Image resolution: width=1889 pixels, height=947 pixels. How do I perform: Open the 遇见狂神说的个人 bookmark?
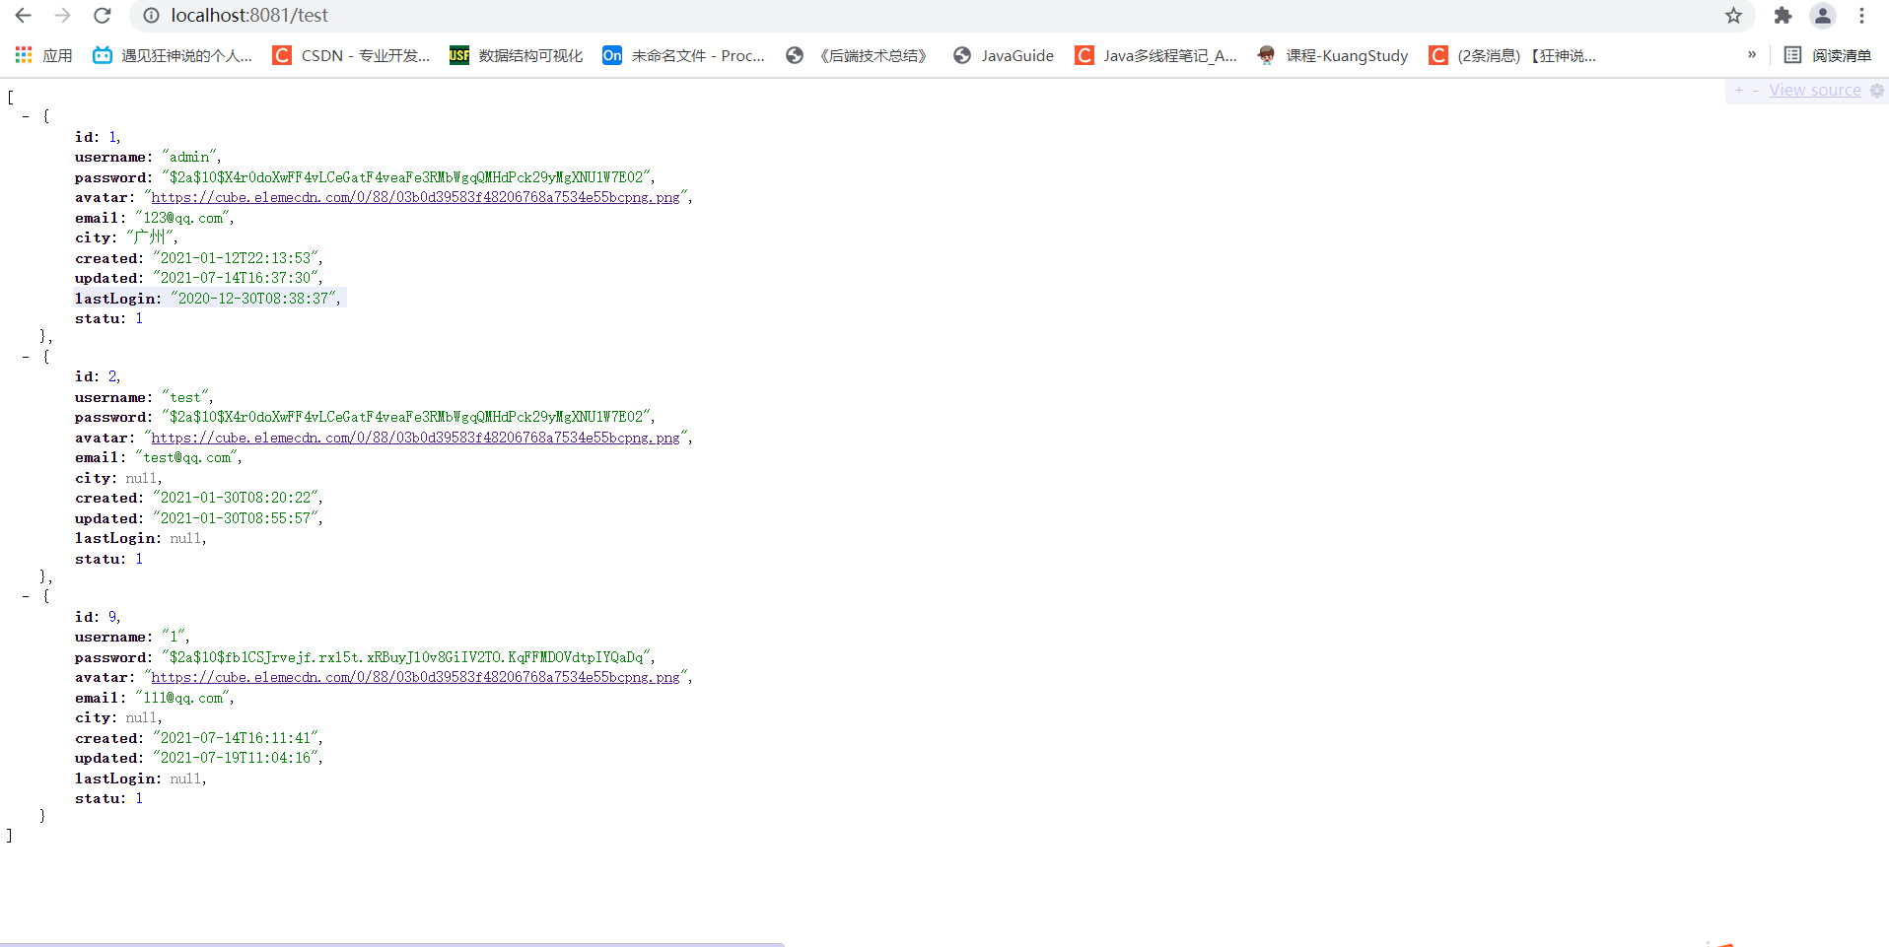(173, 55)
